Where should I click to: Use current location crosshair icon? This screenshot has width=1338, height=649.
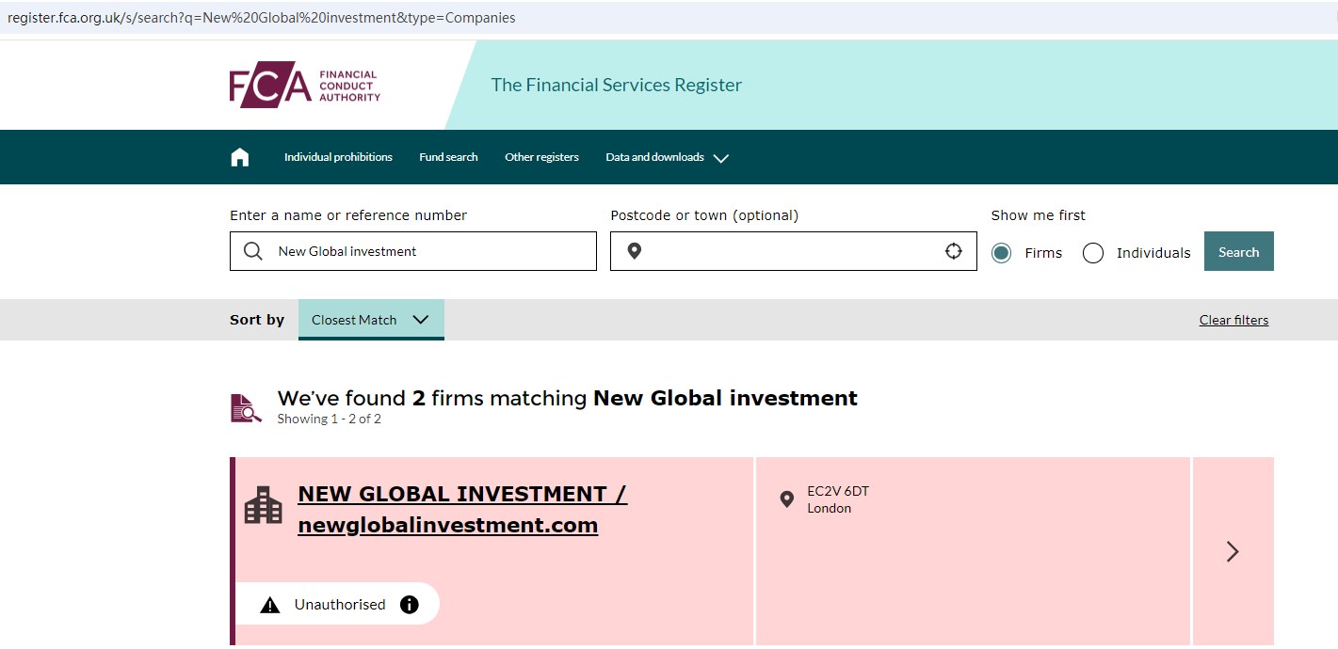(954, 251)
